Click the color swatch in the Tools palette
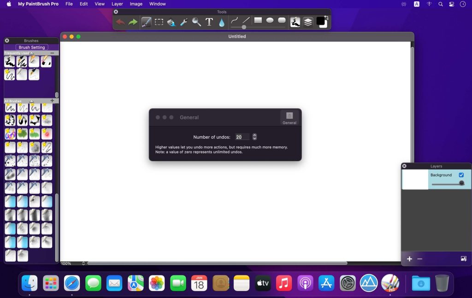This screenshot has height=298, width=472. (x=321, y=21)
